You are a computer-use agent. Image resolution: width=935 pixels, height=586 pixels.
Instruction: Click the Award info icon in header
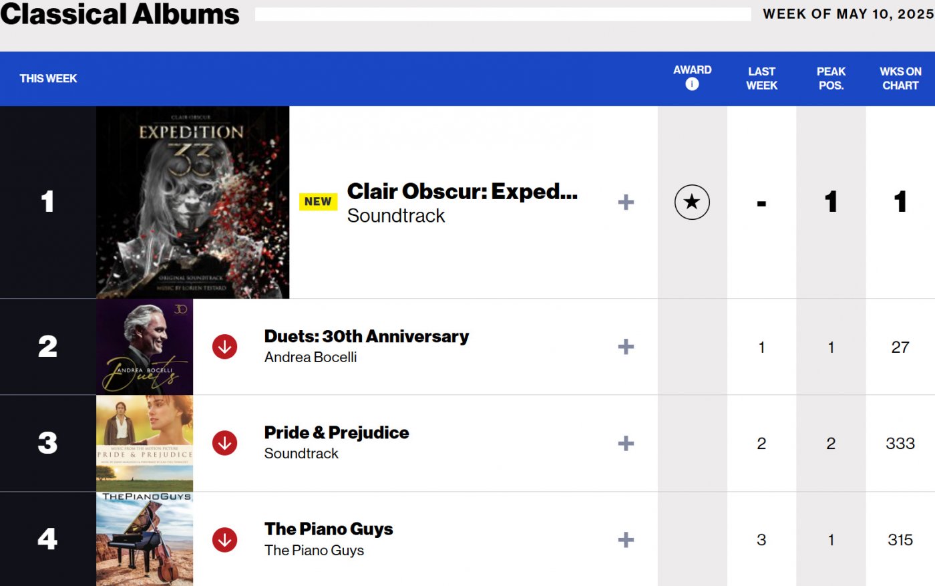692,84
